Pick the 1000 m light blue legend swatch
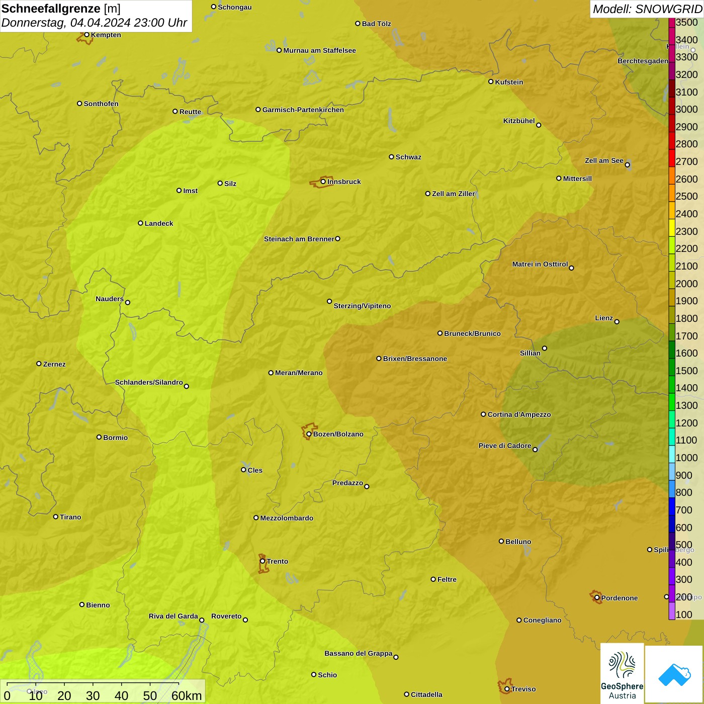704x704 pixels. [672, 454]
